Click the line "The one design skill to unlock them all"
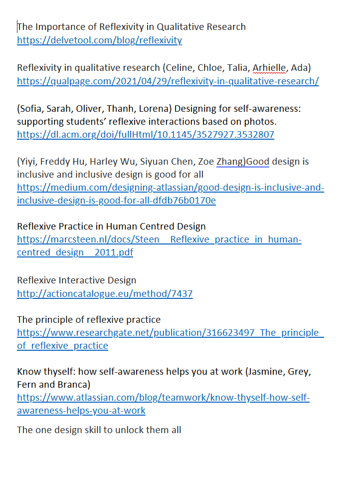The height and width of the screenshot is (477, 364). pos(99,430)
